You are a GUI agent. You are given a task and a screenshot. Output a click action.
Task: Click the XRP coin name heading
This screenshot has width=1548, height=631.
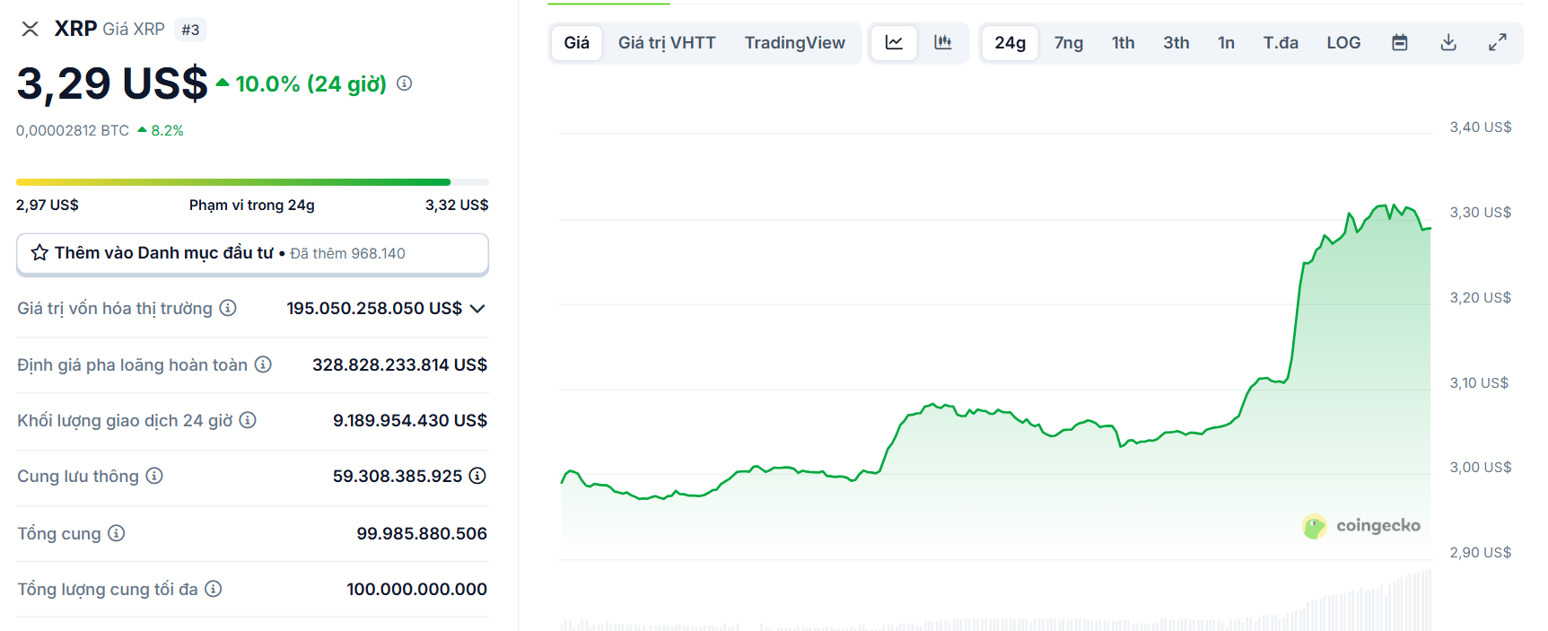point(75,29)
